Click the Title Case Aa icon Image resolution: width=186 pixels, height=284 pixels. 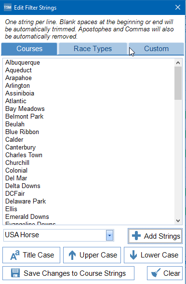15,255
